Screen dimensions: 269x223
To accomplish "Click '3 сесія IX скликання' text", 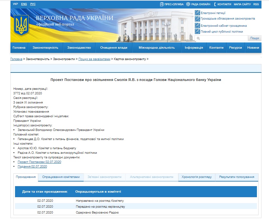I will [28, 103].
